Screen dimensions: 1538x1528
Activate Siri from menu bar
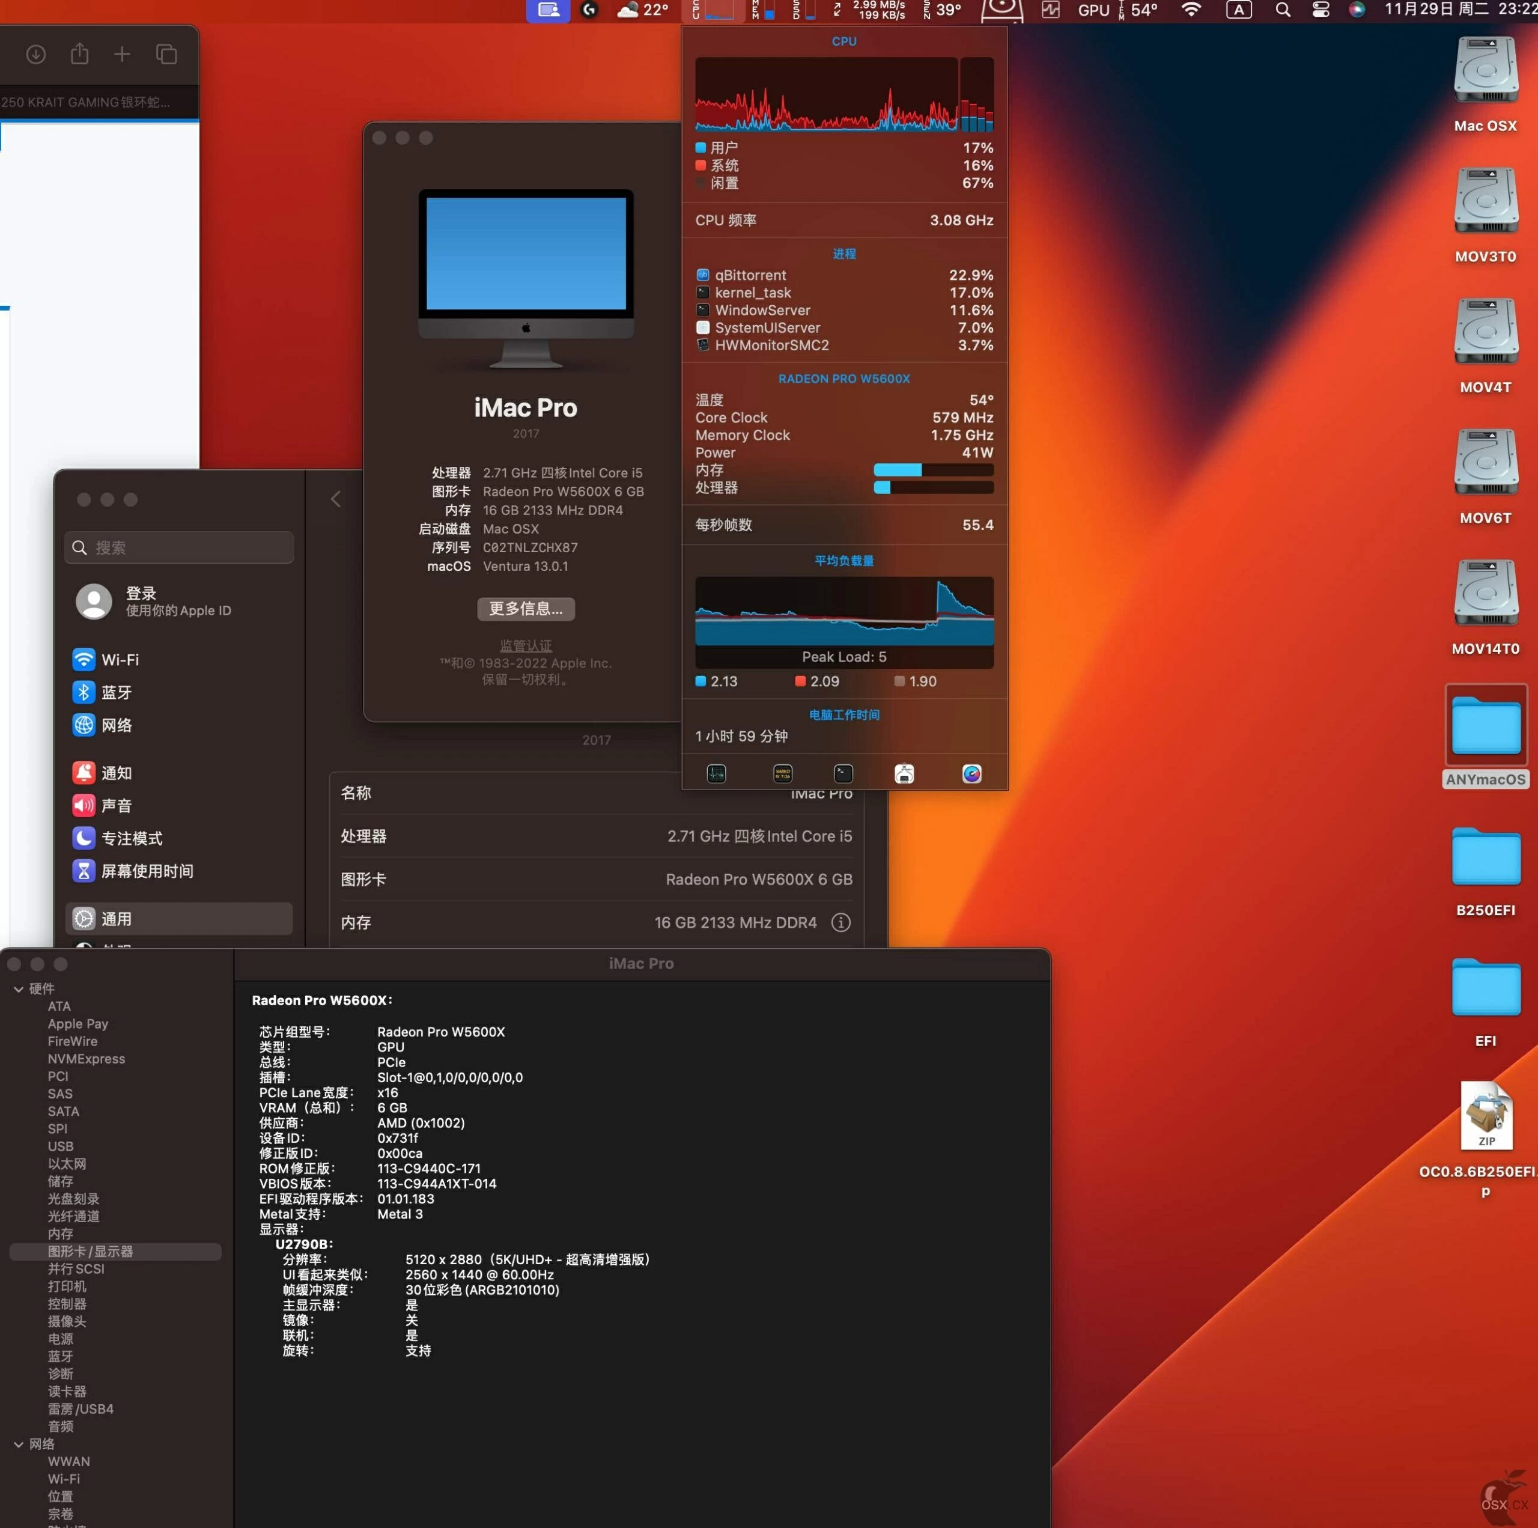click(x=1357, y=10)
